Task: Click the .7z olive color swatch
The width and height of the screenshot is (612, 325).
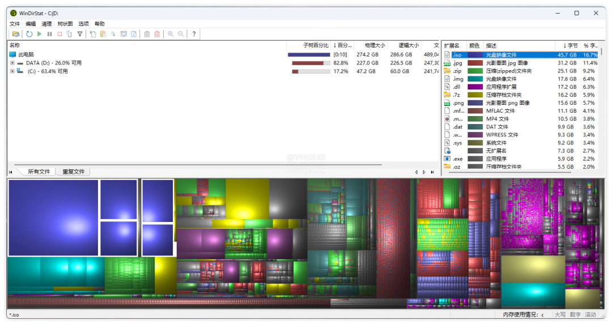Action: (475, 95)
